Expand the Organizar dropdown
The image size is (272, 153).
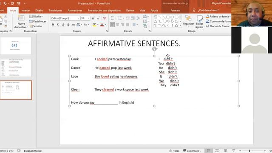pyautogui.click(x=188, y=22)
